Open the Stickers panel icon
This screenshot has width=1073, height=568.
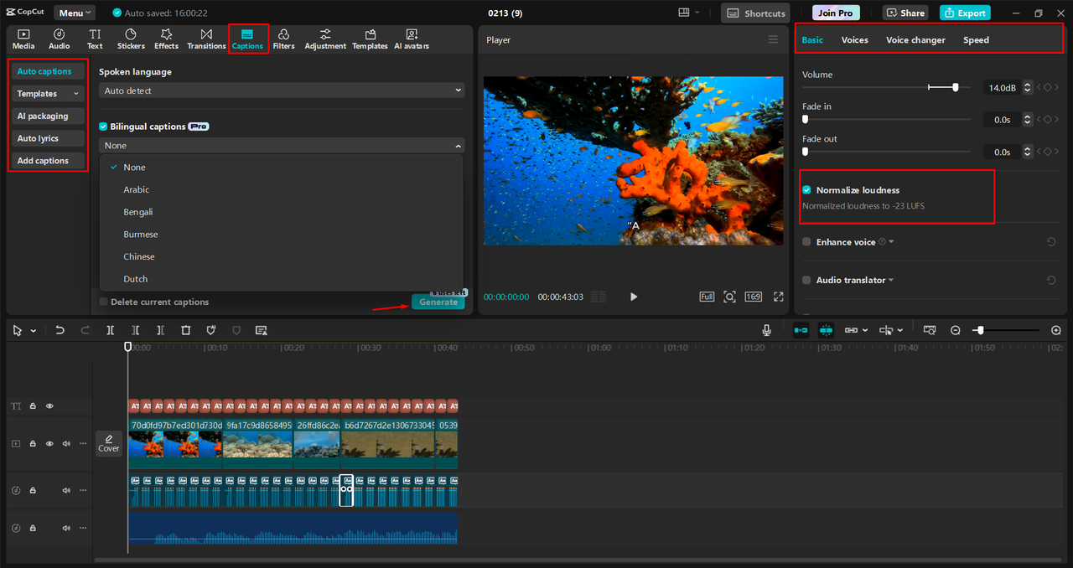[131, 39]
